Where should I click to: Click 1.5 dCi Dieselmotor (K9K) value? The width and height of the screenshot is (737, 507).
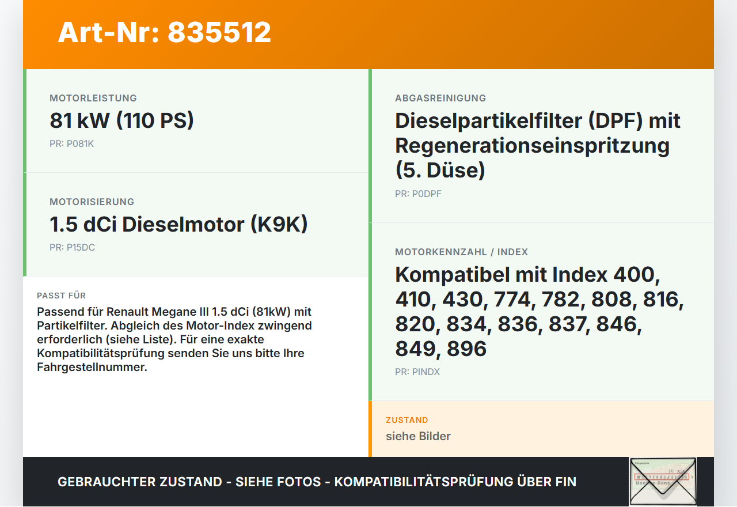click(178, 224)
